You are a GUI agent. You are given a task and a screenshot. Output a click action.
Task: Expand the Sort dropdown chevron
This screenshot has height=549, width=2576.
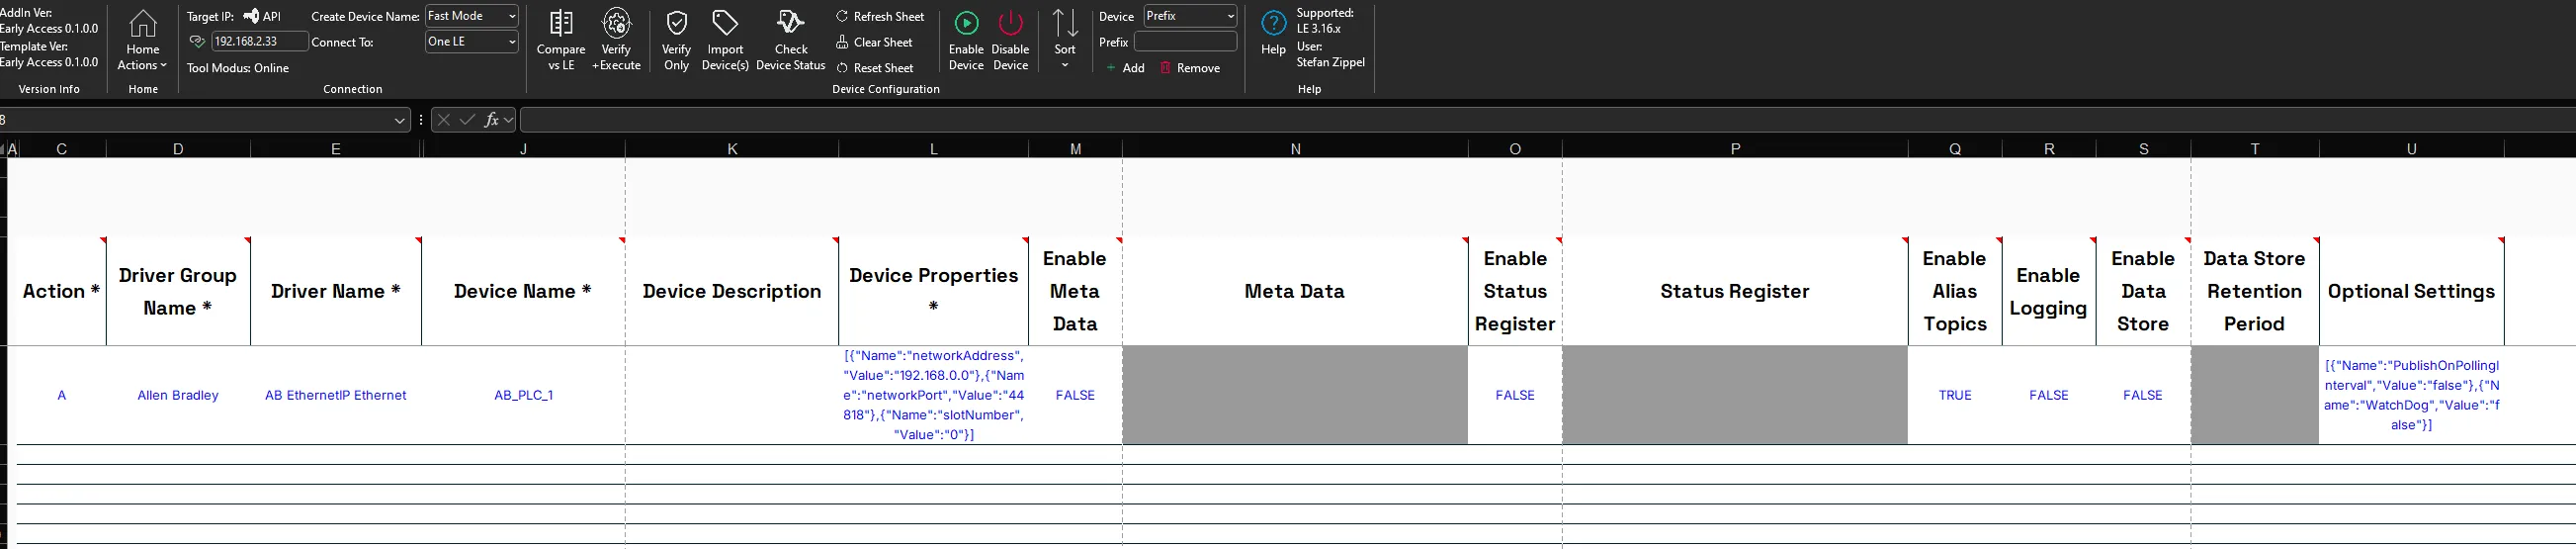pos(1065,65)
